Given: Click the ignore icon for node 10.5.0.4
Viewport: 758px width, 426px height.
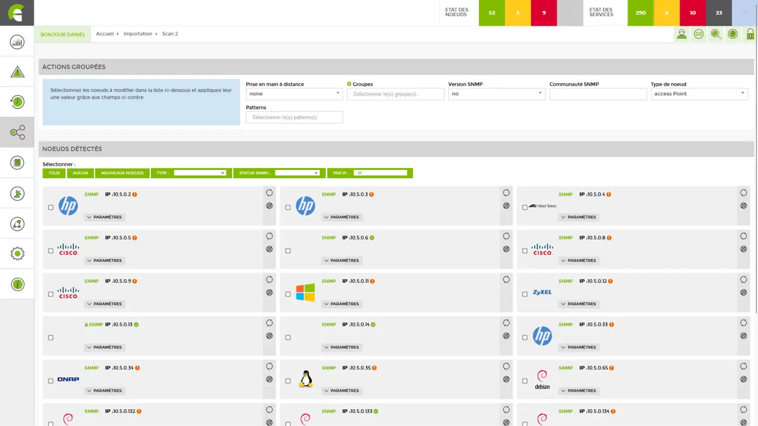Looking at the screenshot, I should tap(743, 206).
